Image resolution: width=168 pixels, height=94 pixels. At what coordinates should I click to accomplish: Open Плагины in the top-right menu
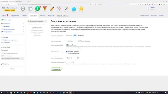click(162, 16)
